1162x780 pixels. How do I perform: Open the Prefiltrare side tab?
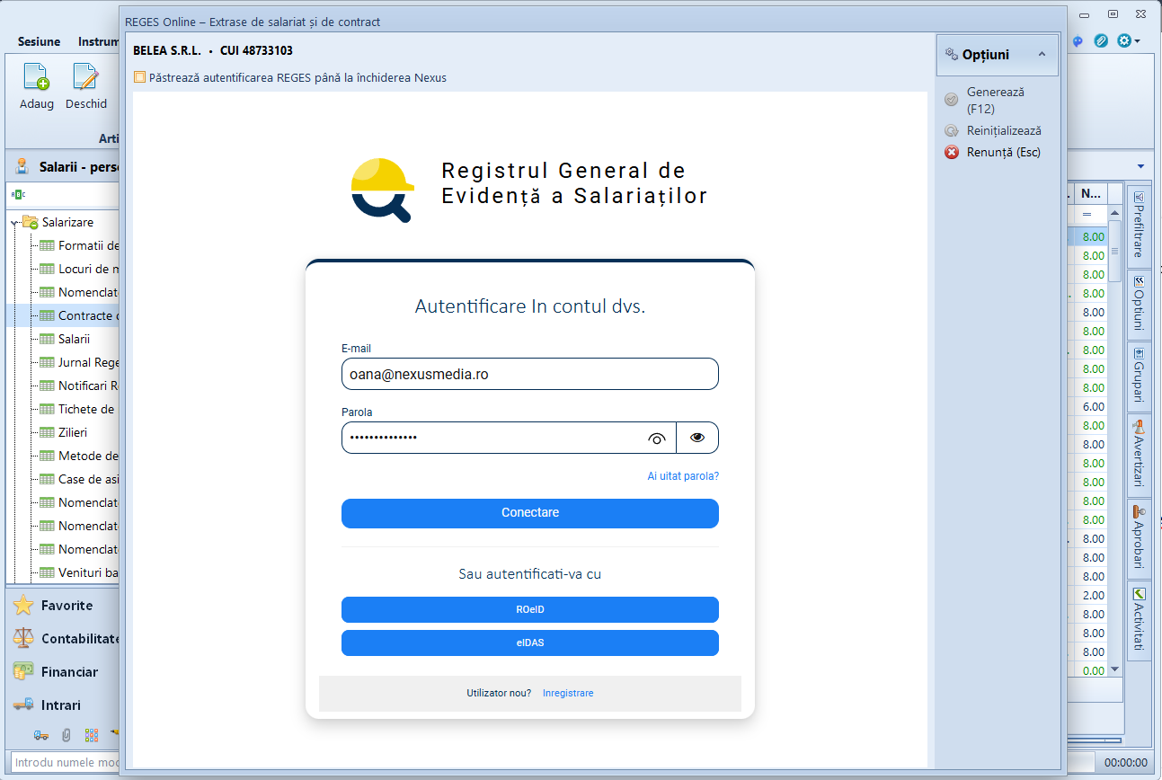[x=1138, y=226]
